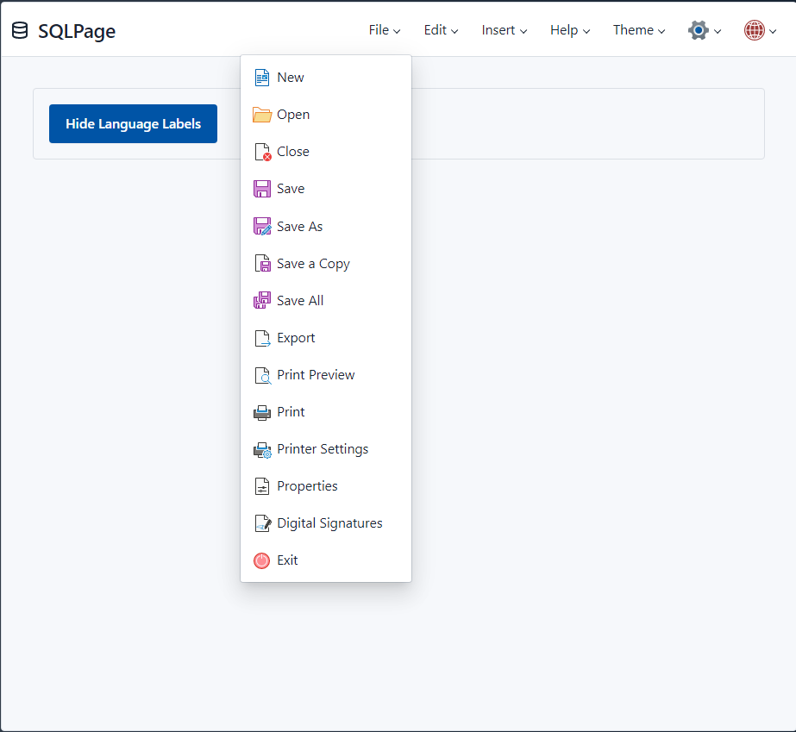The height and width of the screenshot is (732, 796).
Task: Click the Printer Settings icon
Action: coord(262,450)
